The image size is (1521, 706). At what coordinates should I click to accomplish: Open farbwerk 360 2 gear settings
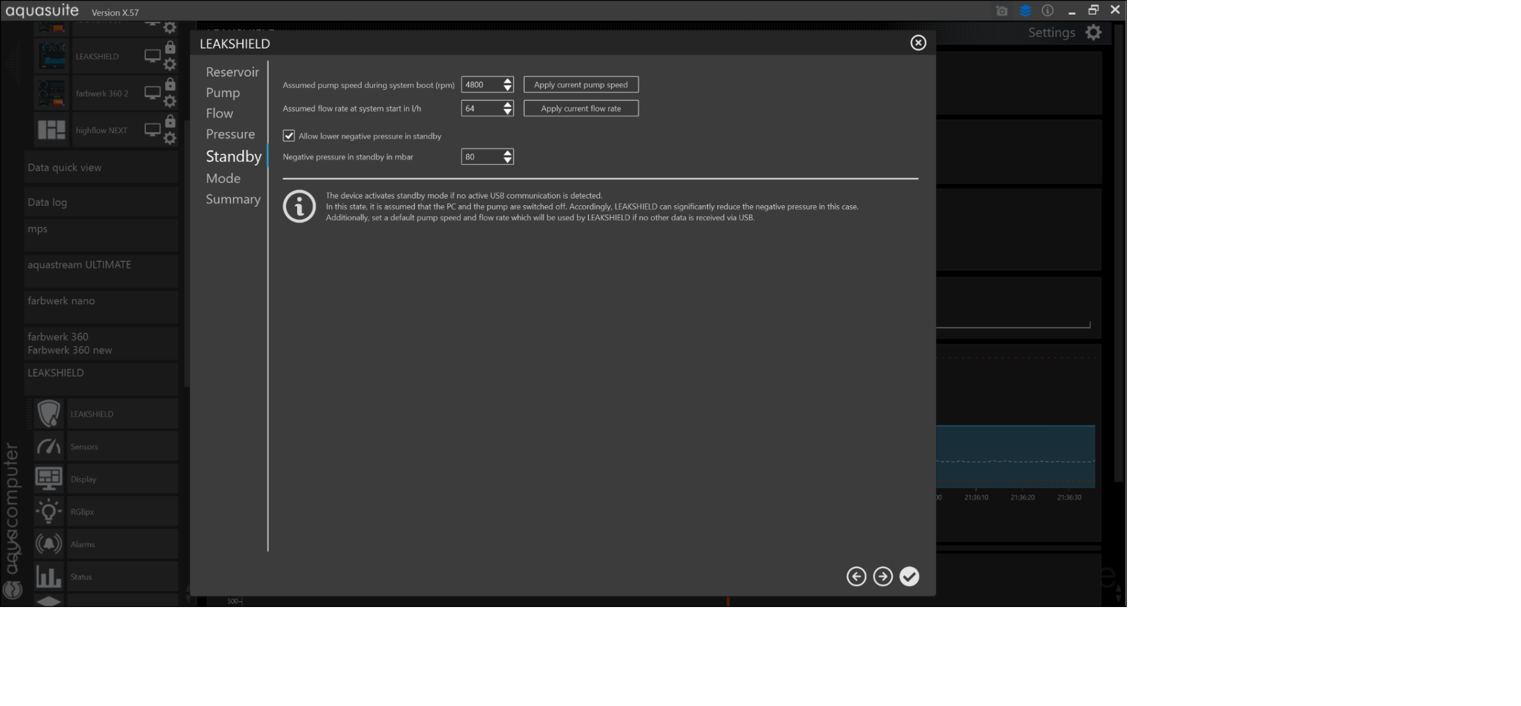point(170,101)
